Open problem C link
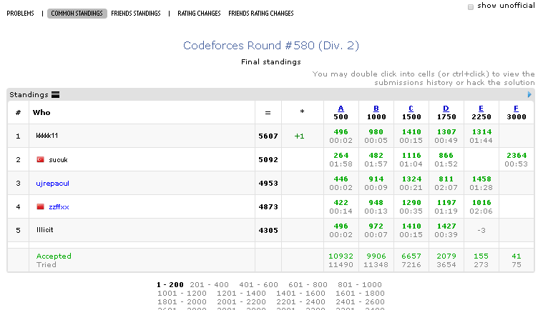543x310 pixels. point(411,109)
